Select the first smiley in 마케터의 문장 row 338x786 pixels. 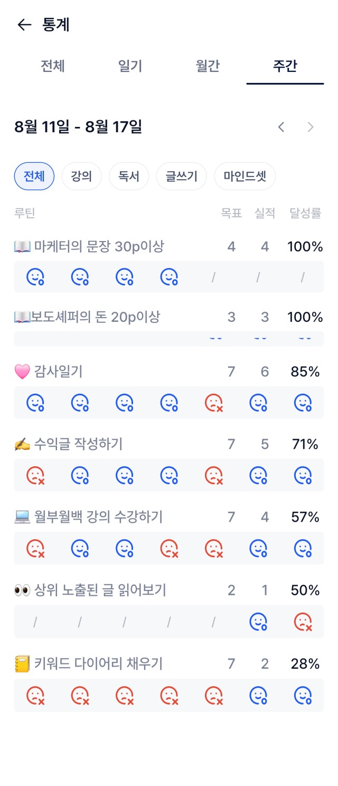click(35, 276)
